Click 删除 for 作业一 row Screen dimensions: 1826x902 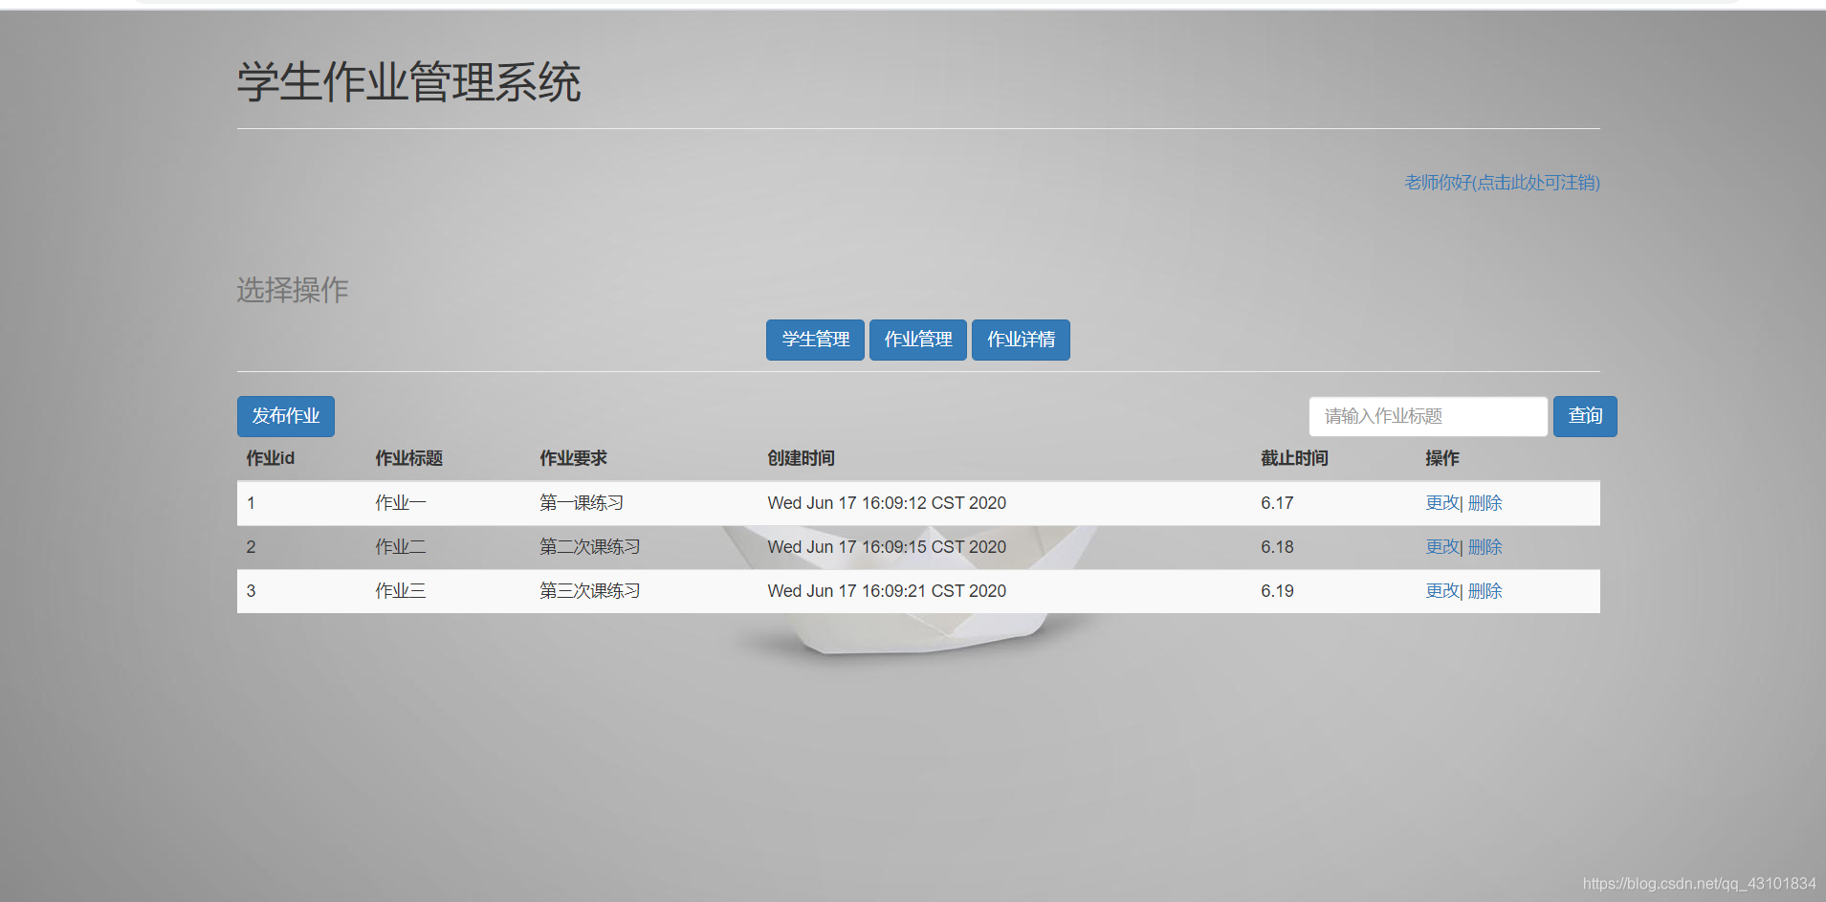[1485, 503]
